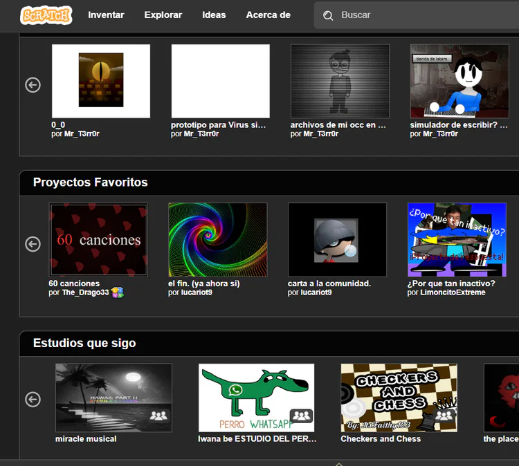This screenshot has width=519, height=466.
Task: Click the group icon on the Perro Whatsapp thumbnail
Action: [x=301, y=416]
